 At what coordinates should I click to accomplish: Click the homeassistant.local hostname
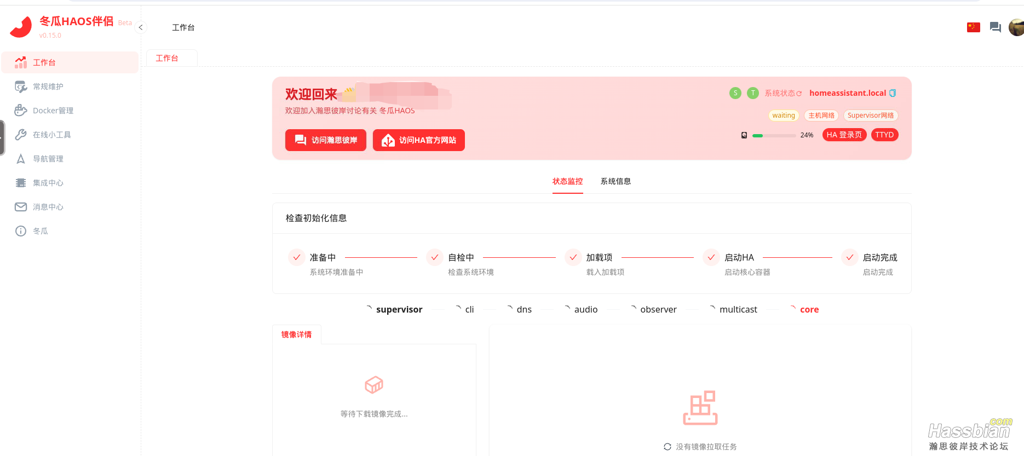coord(848,93)
